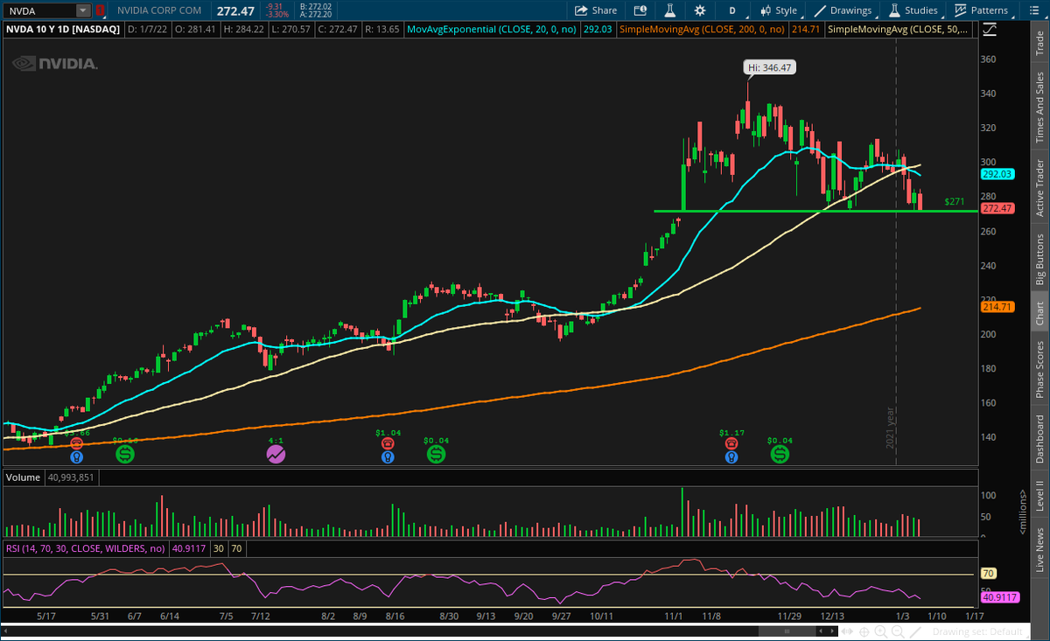Click the NVIDIA CORP COM company name

click(159, 10)
